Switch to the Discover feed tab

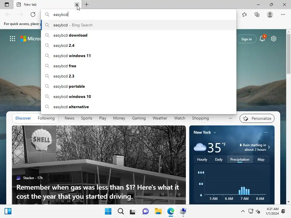click(x=23, y=118)
